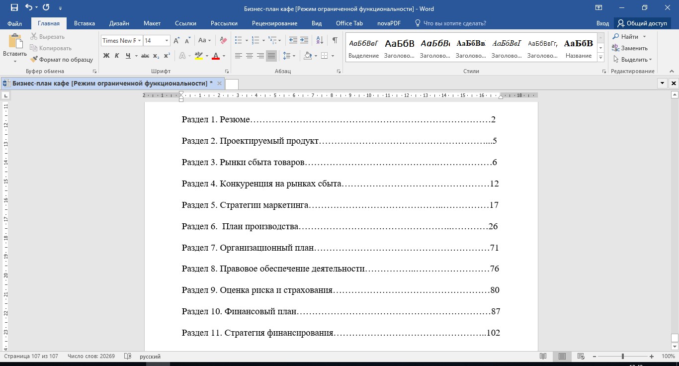Sort the selected text alphabetically
679x366 pixels.
pos(320,41)
